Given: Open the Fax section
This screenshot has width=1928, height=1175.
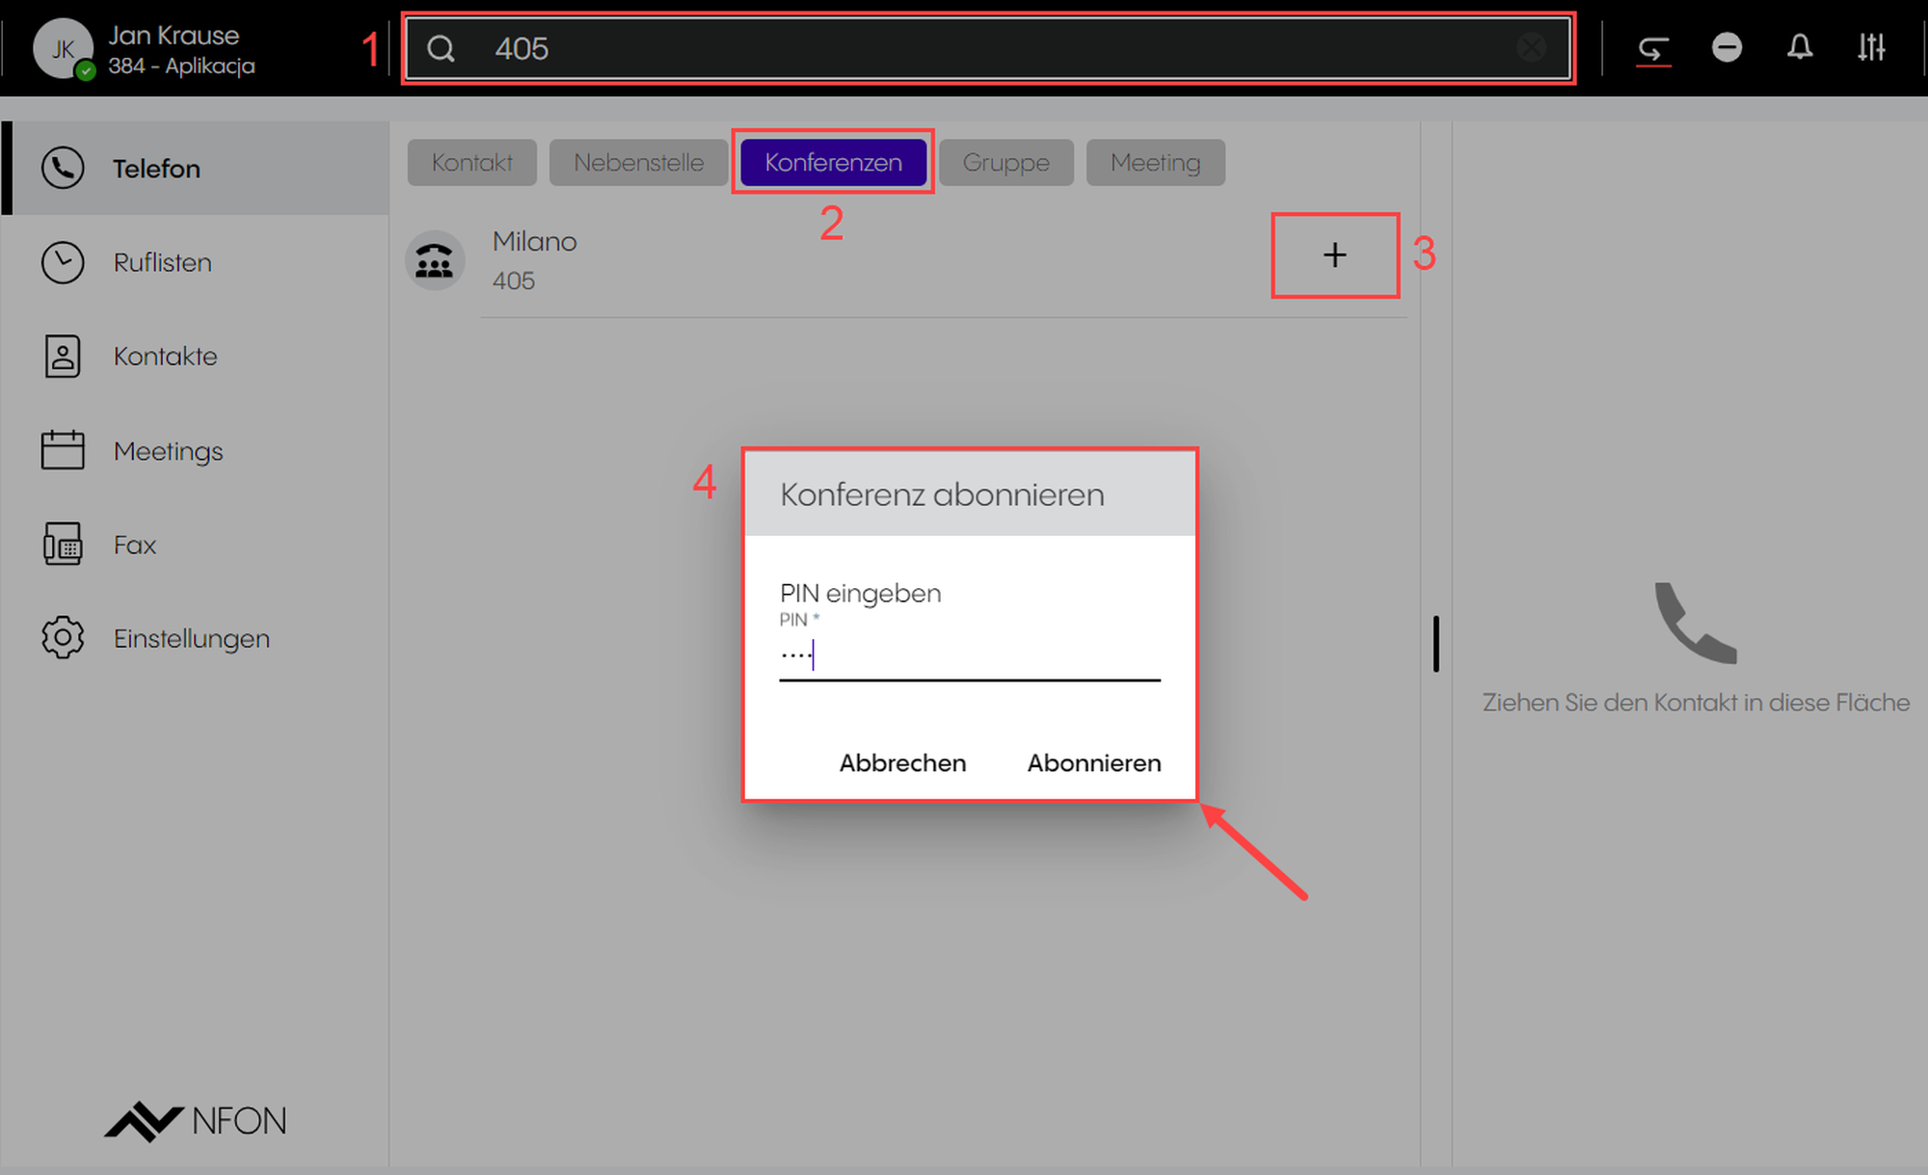Looking at the screenshot, I should (x=134, y=545).
